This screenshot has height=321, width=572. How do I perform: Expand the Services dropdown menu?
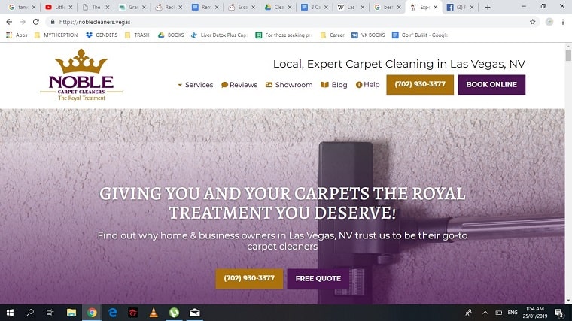point(195,85)
